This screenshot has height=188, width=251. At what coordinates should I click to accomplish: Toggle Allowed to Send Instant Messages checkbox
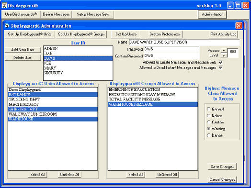tap(221, 67)
